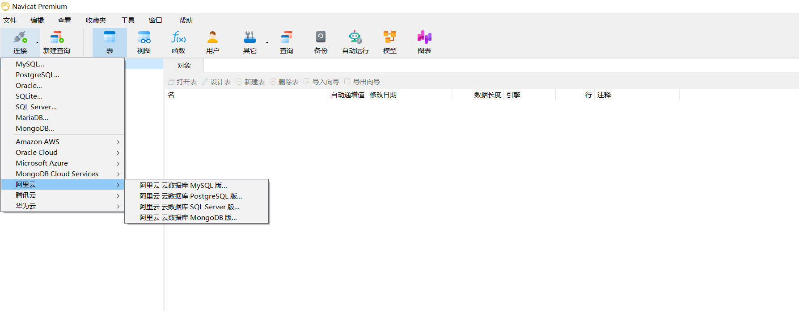799x311 pixels.
Task: Open the File (文件) menu
Action: point(10,21)
